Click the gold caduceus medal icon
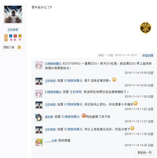Viewport: 157px width, 158px height. (x=146, y=28)
